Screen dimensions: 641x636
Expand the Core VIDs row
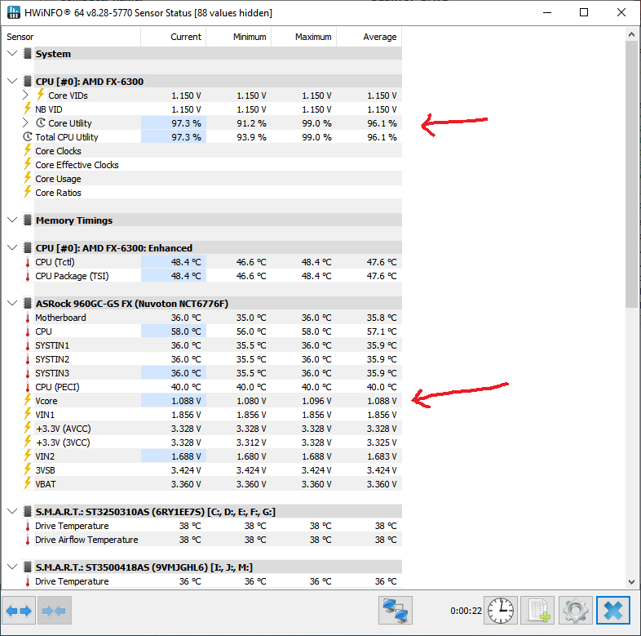click(25, 95)
